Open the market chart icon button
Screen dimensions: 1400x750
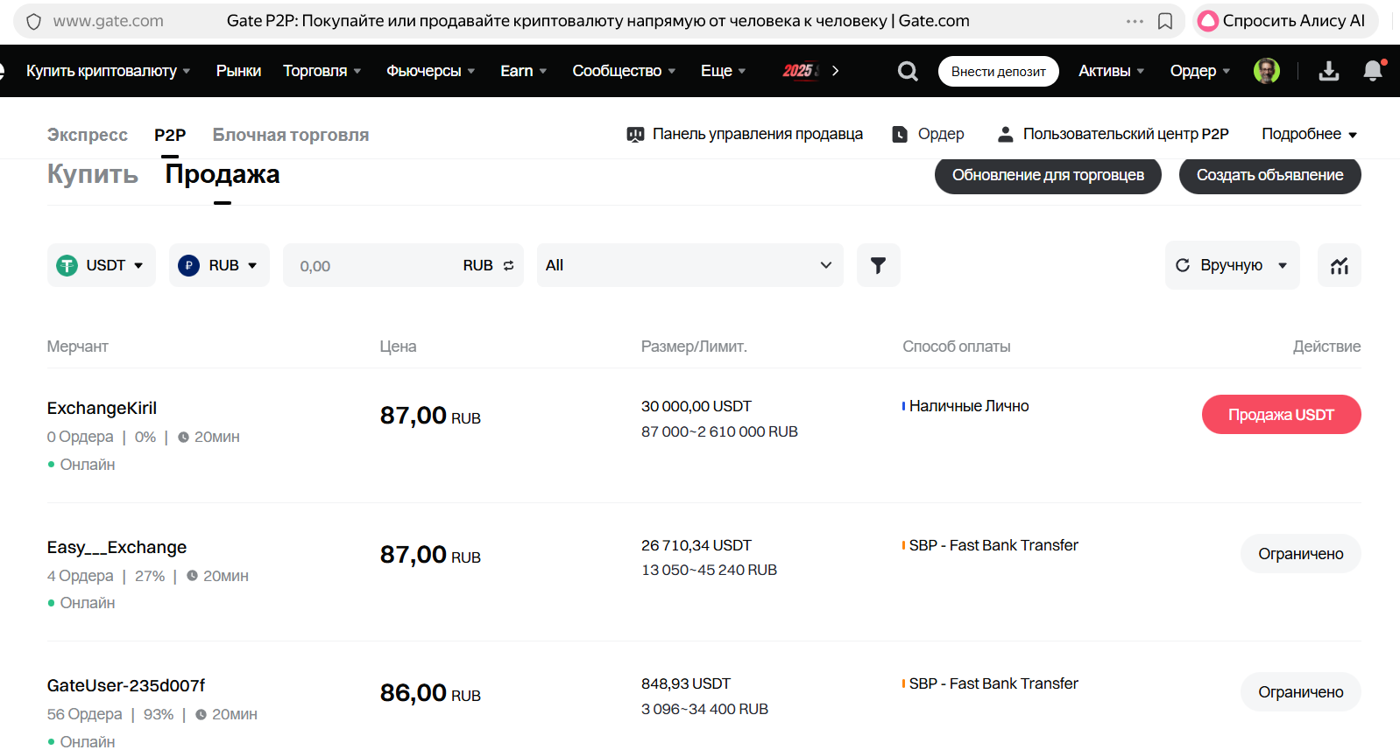[x=1339, y=265]
